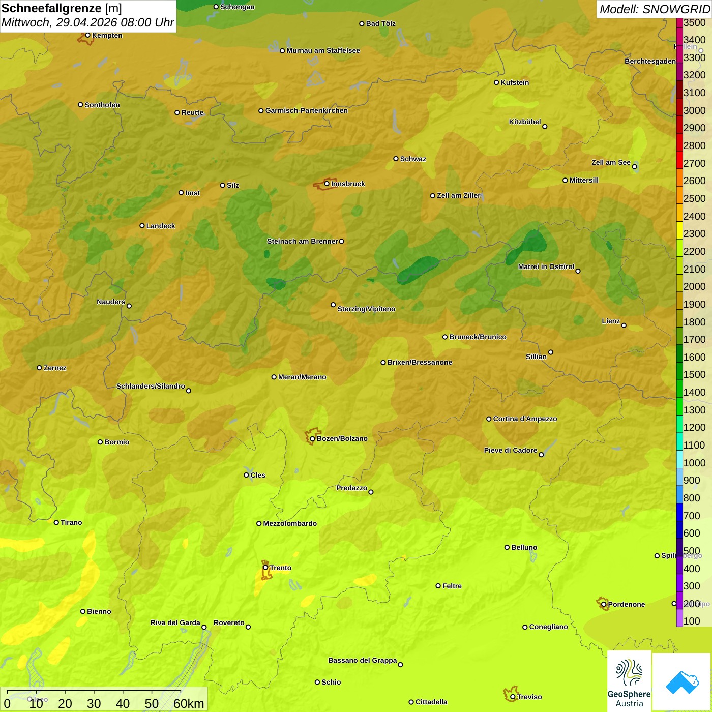Screen dimensions: 712x712
Task: Click the Lienz location dot
Action: (x=624, y=325)
